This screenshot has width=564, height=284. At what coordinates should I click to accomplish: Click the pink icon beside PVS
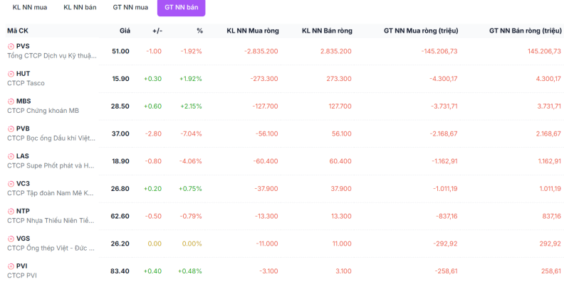(11, 46)
